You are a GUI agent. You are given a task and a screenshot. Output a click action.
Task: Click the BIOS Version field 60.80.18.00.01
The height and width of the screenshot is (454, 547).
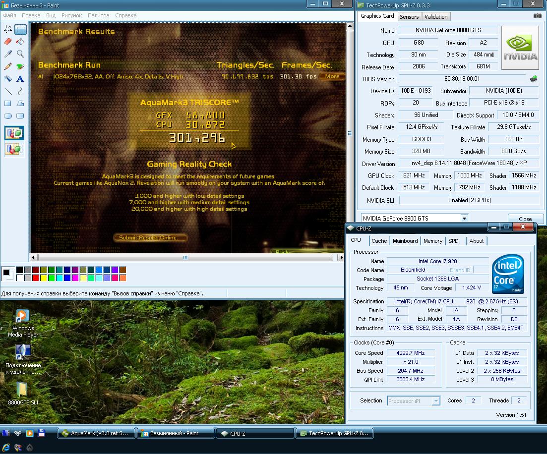pos(462,79)
